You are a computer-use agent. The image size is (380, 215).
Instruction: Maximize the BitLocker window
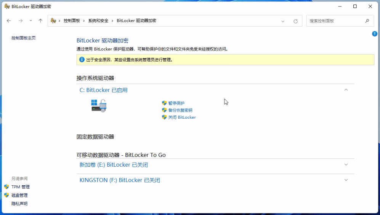point(355,6)
